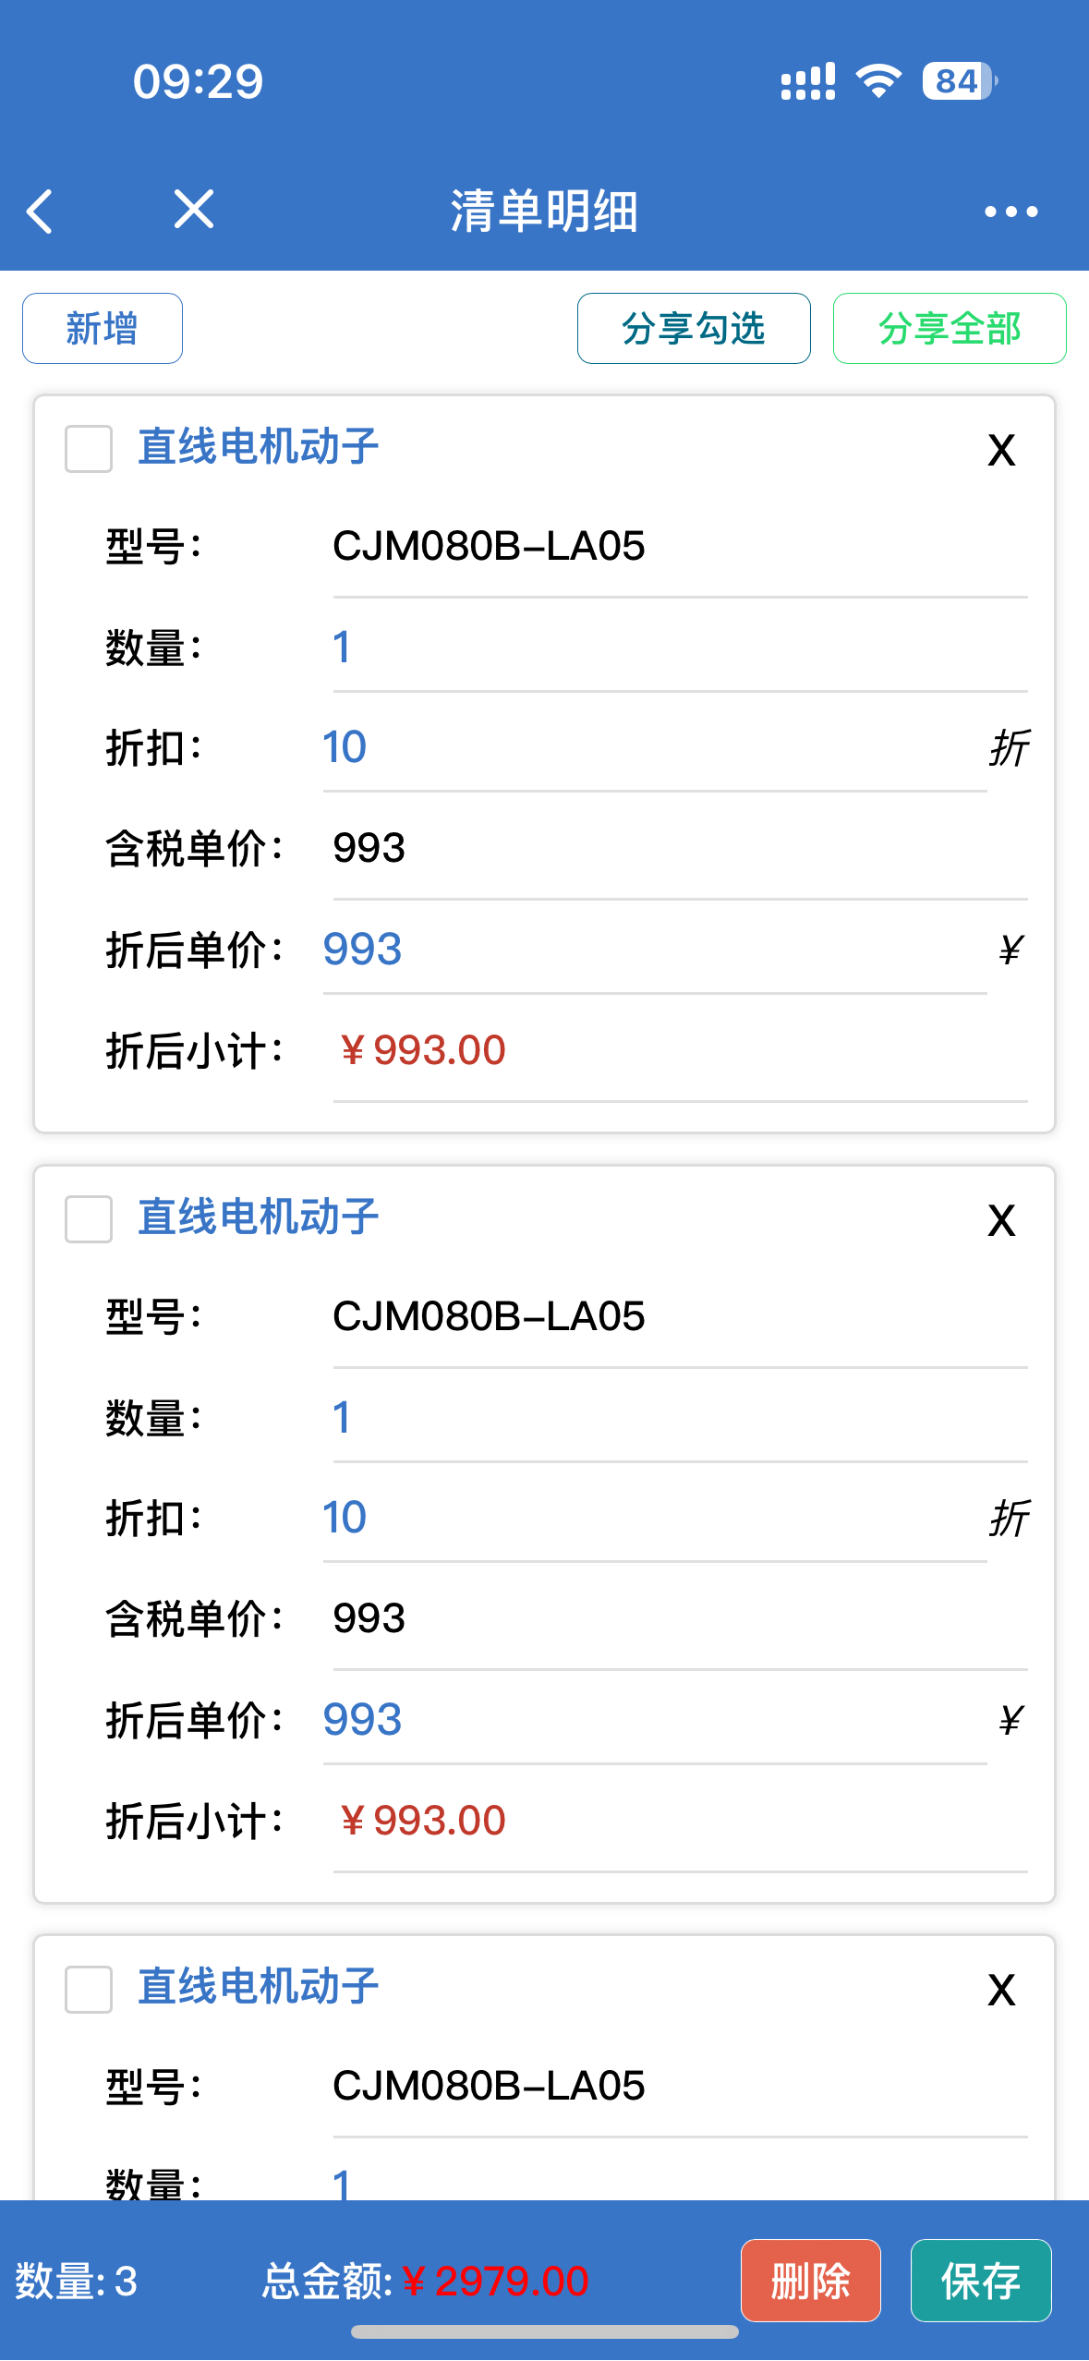Check the second 直线电机动子 item checkbox
The width and height of the screenshot is (1089, 2361).
pyautogui.click(x=89, y=1219)
